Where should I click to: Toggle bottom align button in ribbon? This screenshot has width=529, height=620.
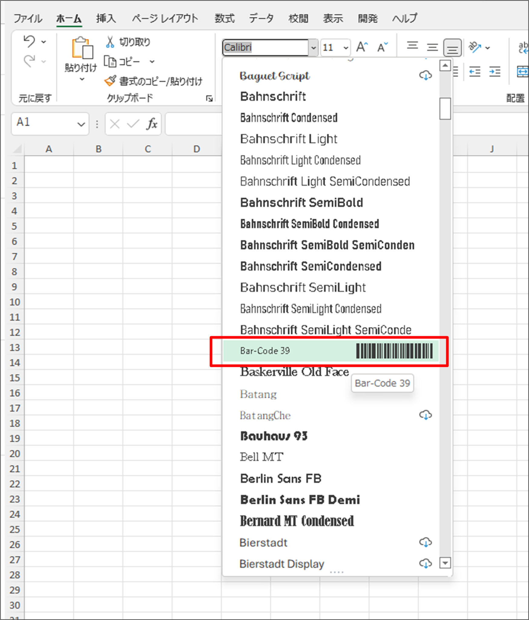tap(452, 48)
